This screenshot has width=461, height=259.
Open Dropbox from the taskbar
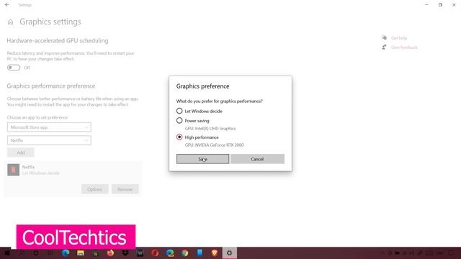pos(125,253)
